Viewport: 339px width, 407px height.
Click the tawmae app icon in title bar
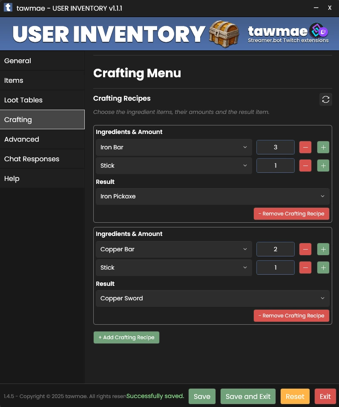7,8
